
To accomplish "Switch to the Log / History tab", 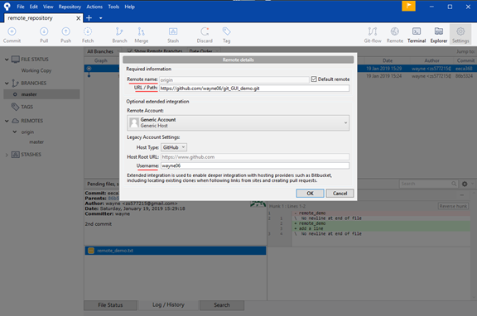I will pos(168,304).
